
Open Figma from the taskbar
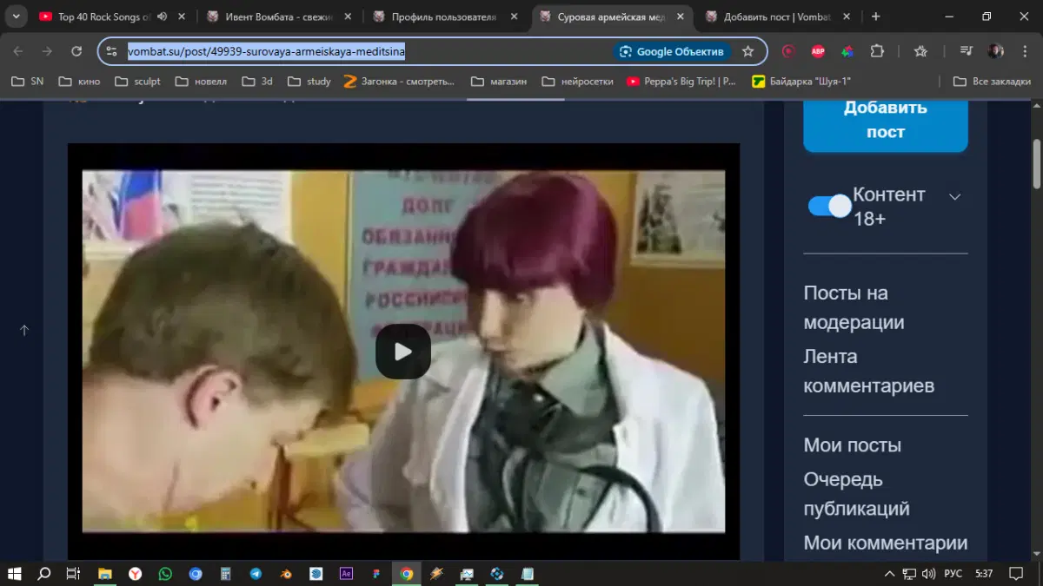376,574
